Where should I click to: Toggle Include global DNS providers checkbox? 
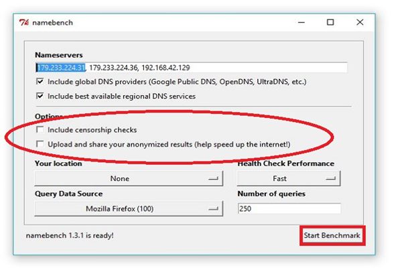coord(40,82)
